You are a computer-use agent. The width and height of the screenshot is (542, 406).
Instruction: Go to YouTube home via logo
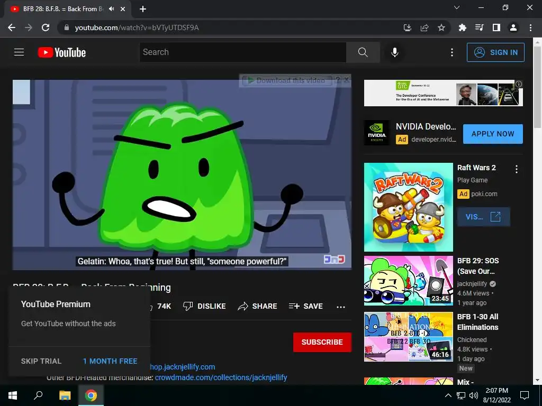(62, 52)
